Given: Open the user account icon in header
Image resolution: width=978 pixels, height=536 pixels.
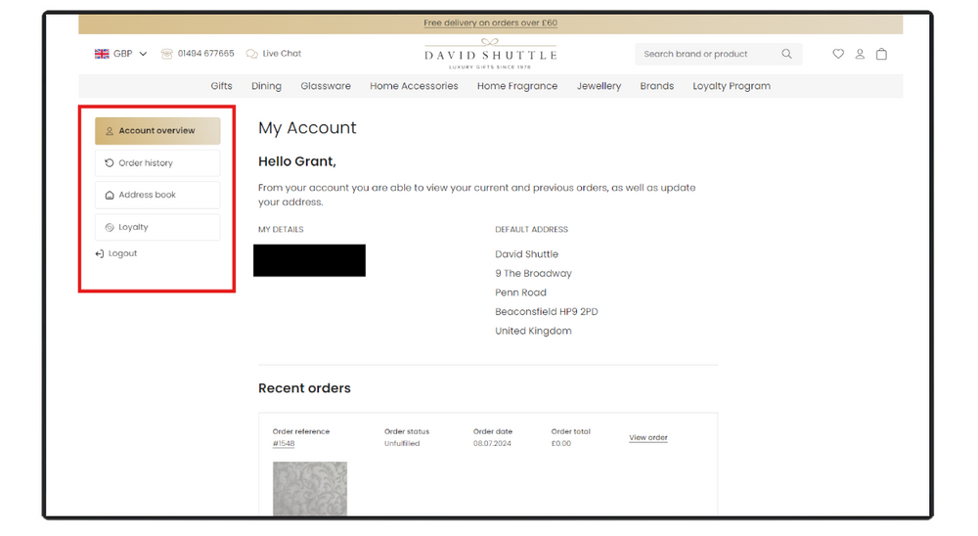Looking at the screenshot, I should (860, 55).
